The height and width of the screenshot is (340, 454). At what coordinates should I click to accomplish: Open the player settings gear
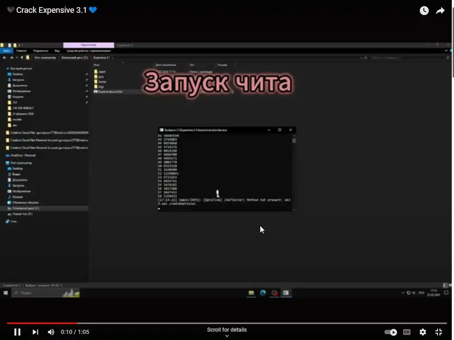tap(423, 332)
